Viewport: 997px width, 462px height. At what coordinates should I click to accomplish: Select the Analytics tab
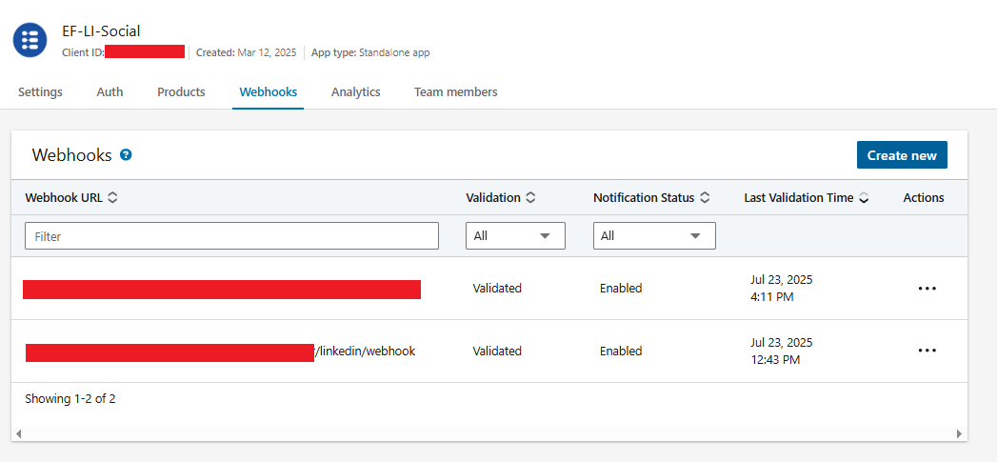coord(355,92)
